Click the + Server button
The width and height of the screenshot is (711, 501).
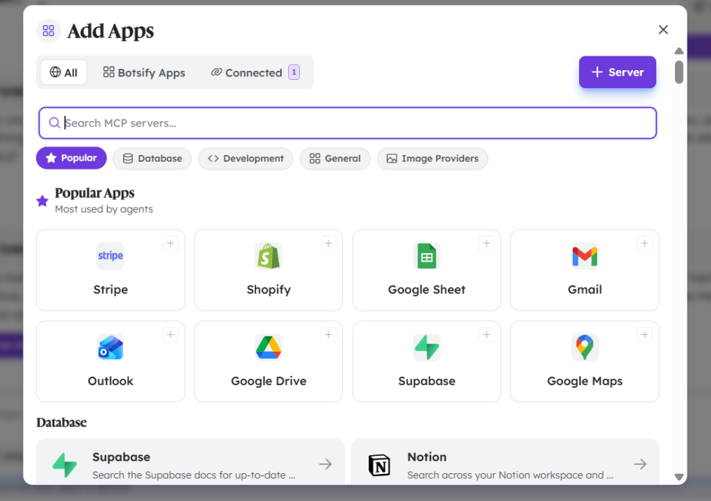[x=617, y=72]
